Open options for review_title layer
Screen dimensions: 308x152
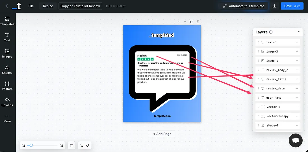(x=297, y=79)
